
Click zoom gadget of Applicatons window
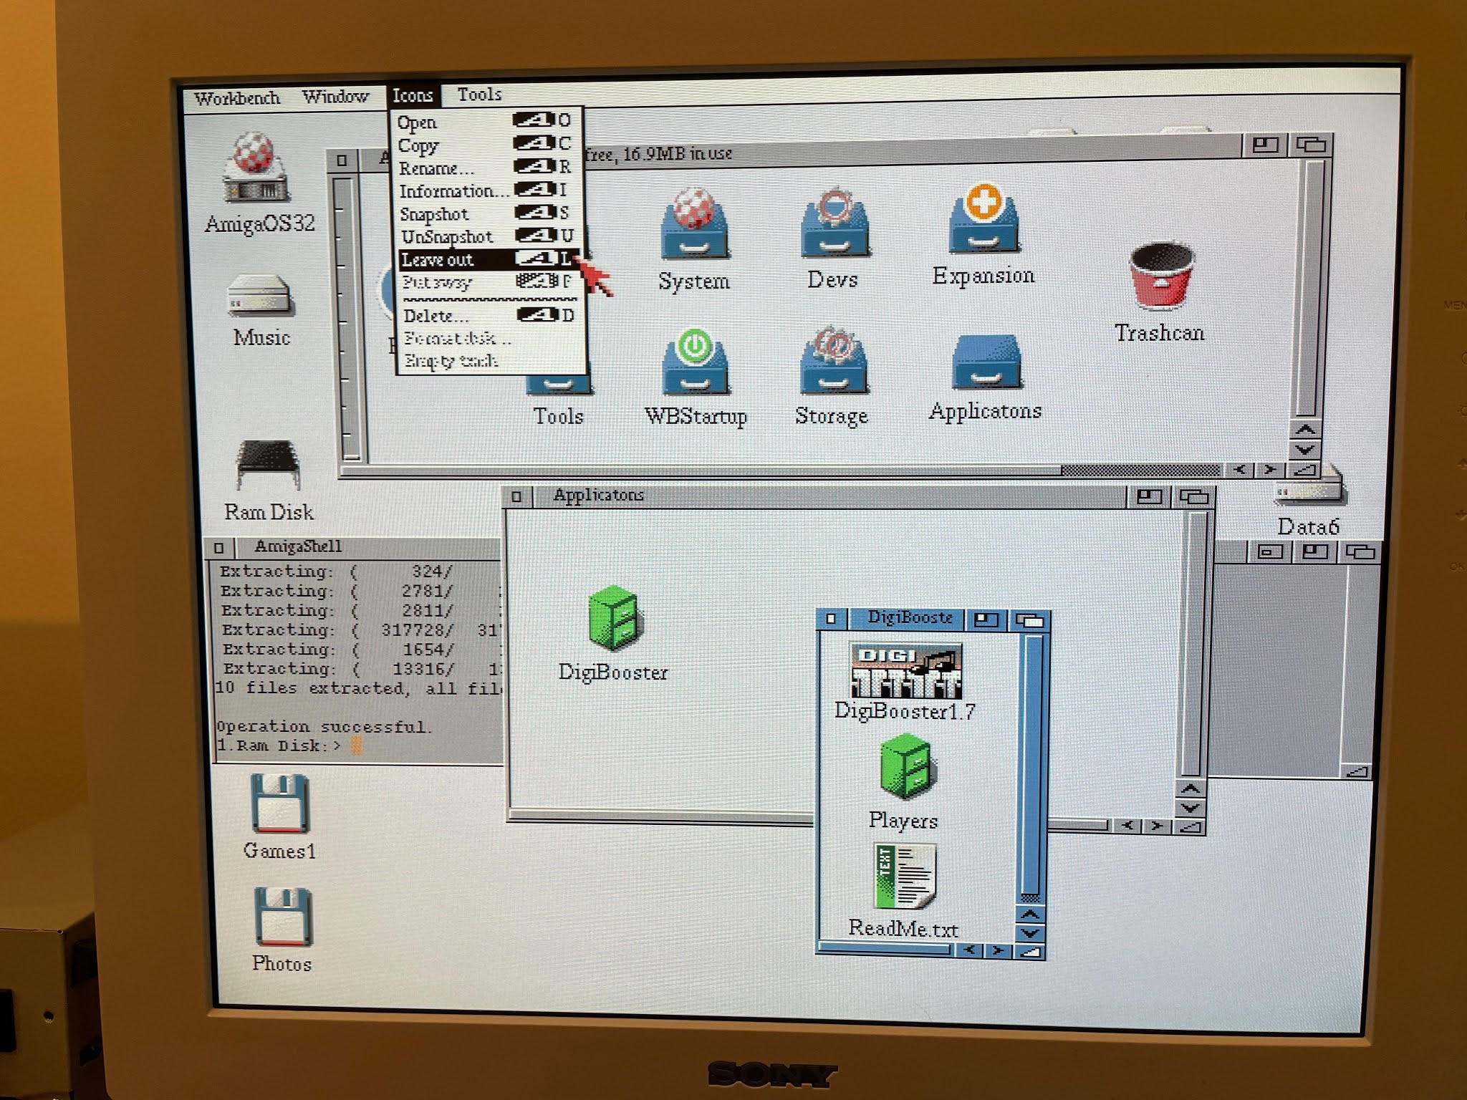(1149, 496)
